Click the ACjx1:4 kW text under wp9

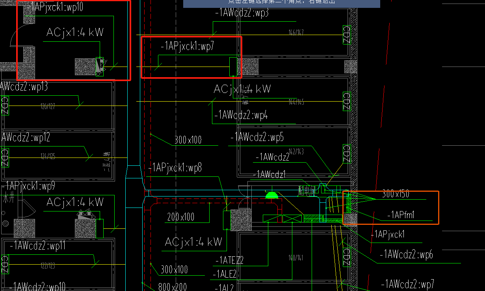pyautogui.click(x=75, y=202)
